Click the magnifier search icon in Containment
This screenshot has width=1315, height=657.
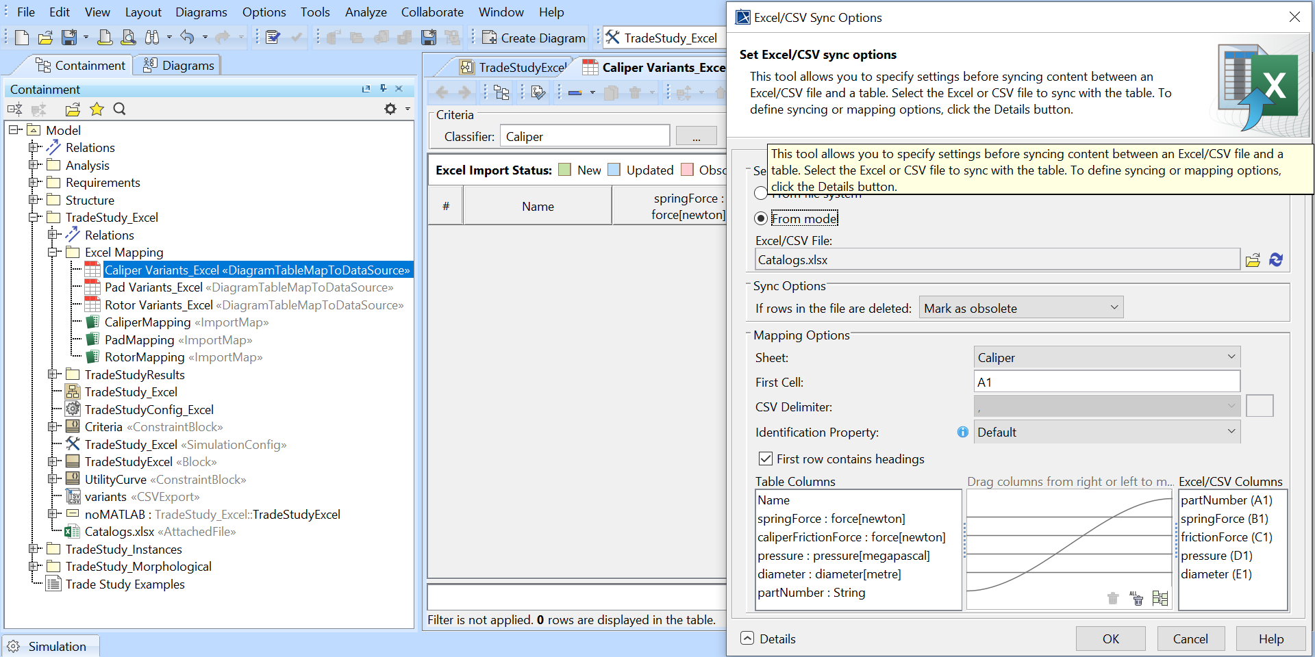click(x=119, y=109)
